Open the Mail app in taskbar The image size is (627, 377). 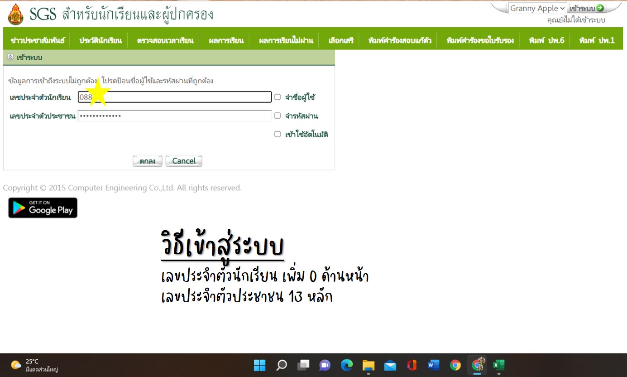(x=390, y=365)
